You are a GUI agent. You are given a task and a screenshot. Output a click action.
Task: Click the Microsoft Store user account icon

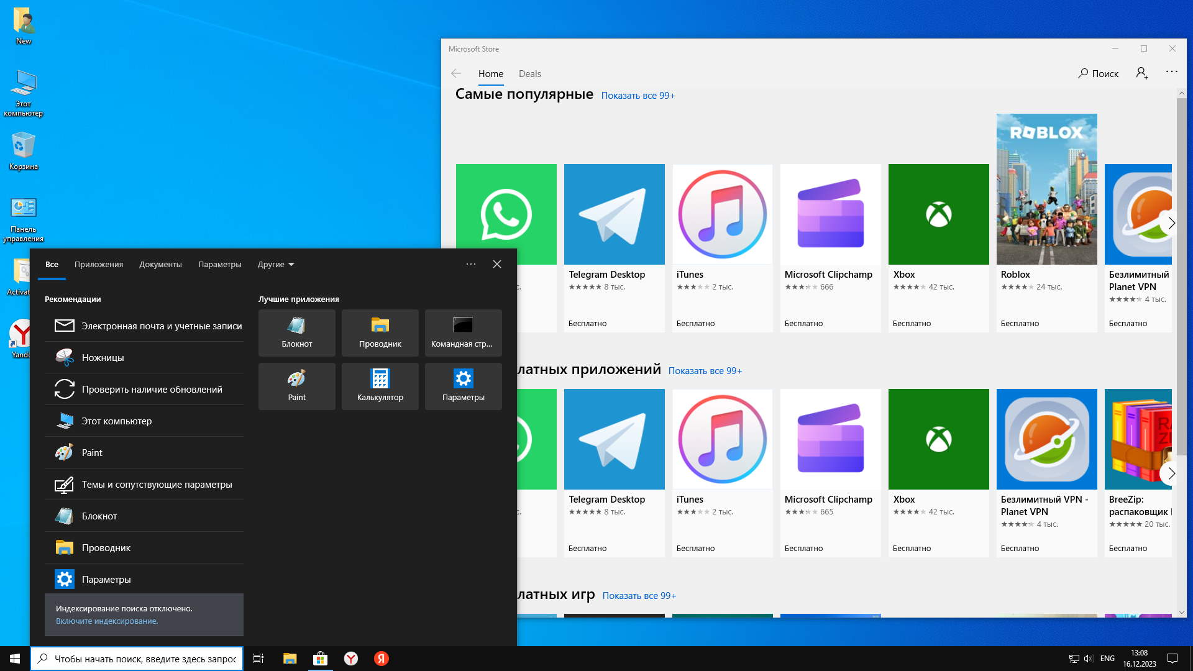point(1141,73)
